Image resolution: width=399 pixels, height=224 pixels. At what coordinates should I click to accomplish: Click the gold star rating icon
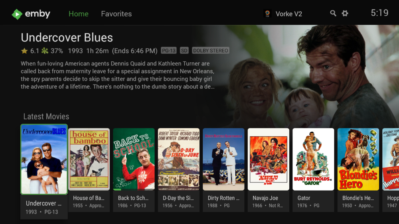[x=24, y=51]
